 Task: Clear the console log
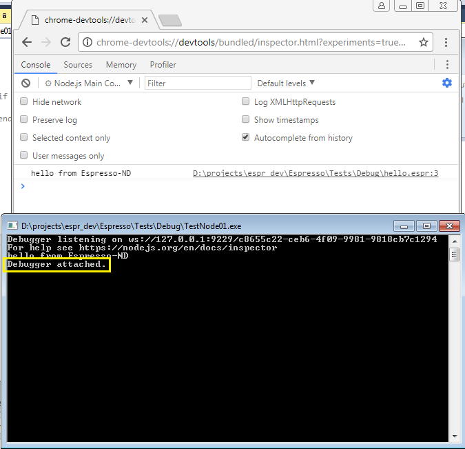pos(25,83)
